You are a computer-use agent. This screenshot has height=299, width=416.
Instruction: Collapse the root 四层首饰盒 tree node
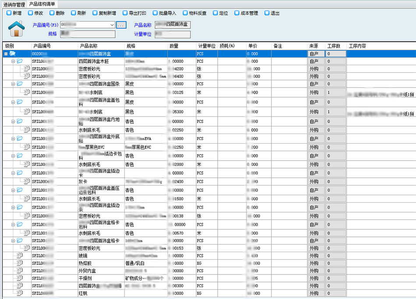(x=6, y=54)
